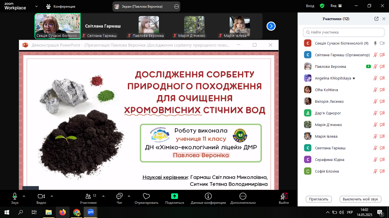
Task: Click the Пригласить invite button
Action: coord(319,199)
